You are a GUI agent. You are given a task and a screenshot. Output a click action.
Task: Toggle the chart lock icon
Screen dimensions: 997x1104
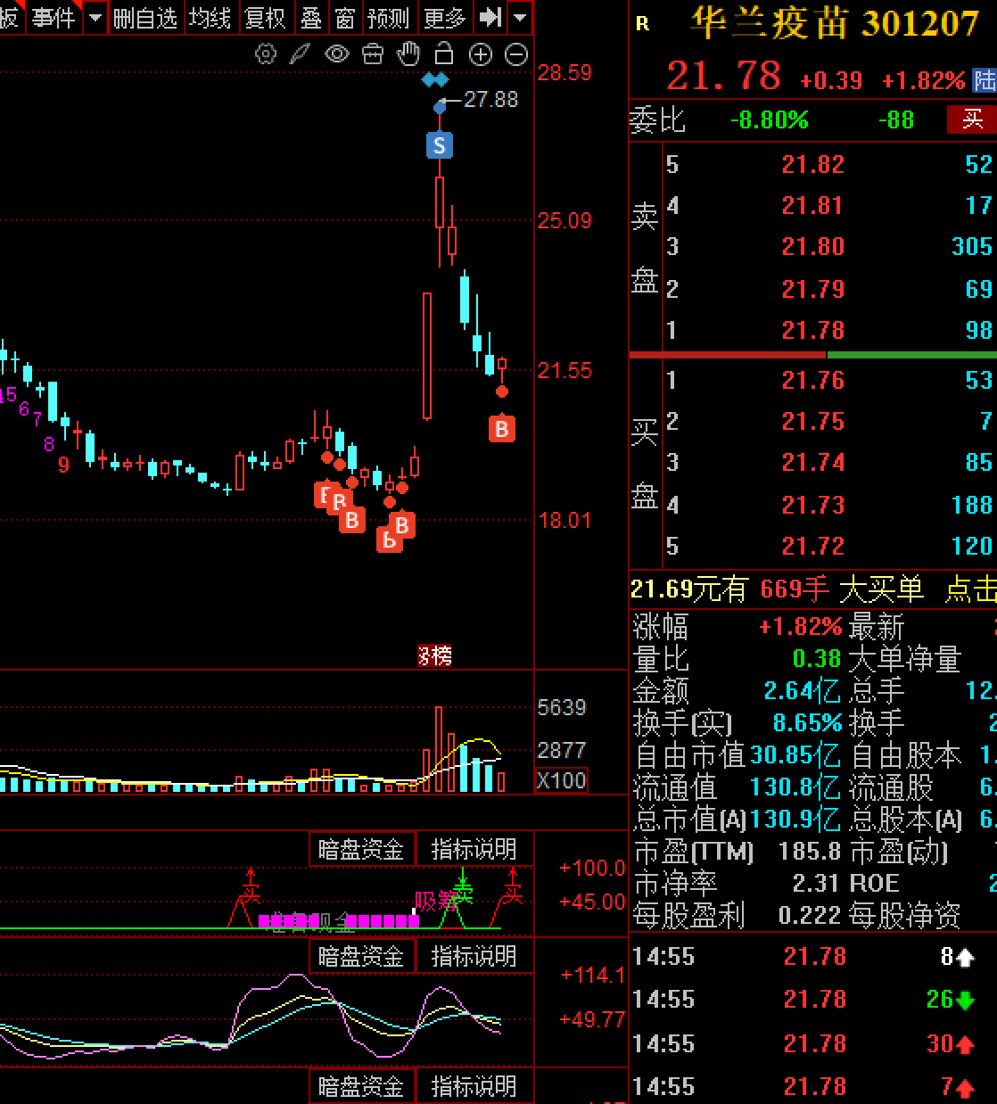click(443, 54)
